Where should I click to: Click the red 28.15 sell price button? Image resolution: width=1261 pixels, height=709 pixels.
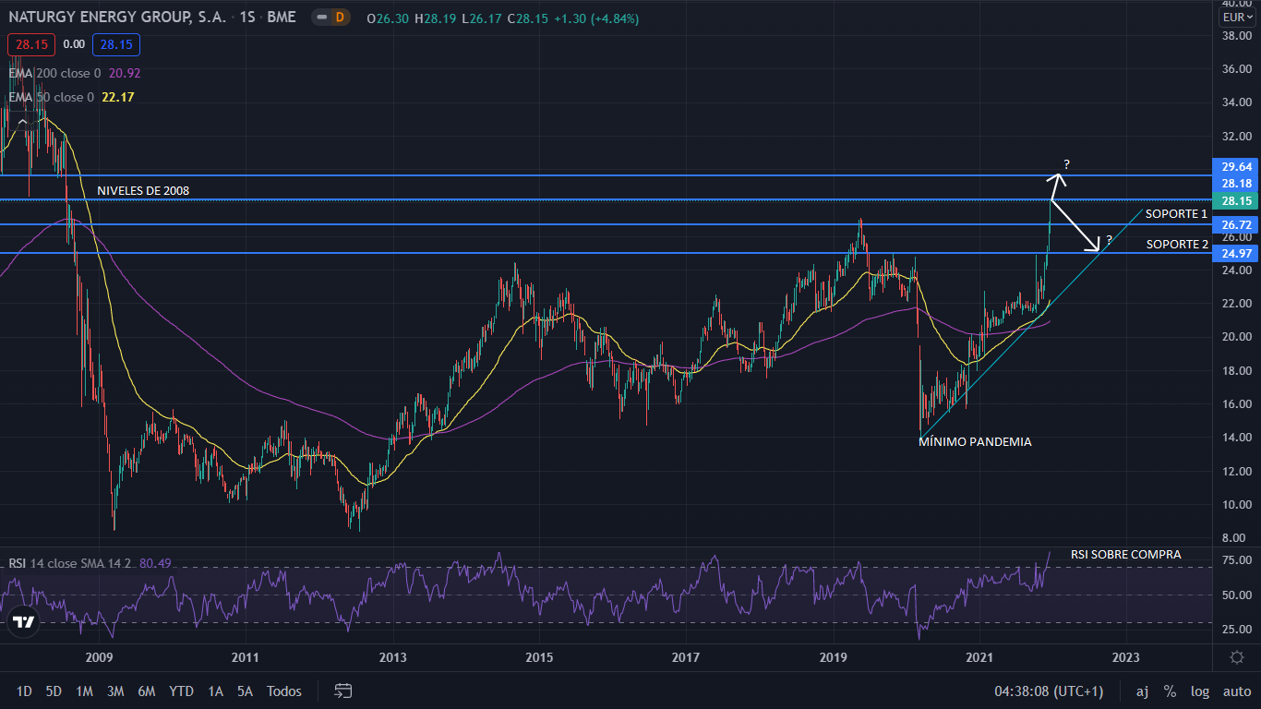point(31,43)
